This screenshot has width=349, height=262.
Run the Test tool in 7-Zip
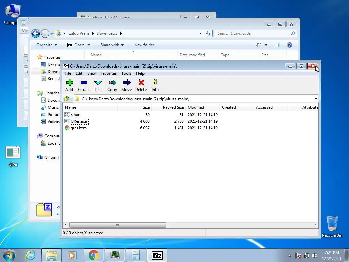click(98, 85)
